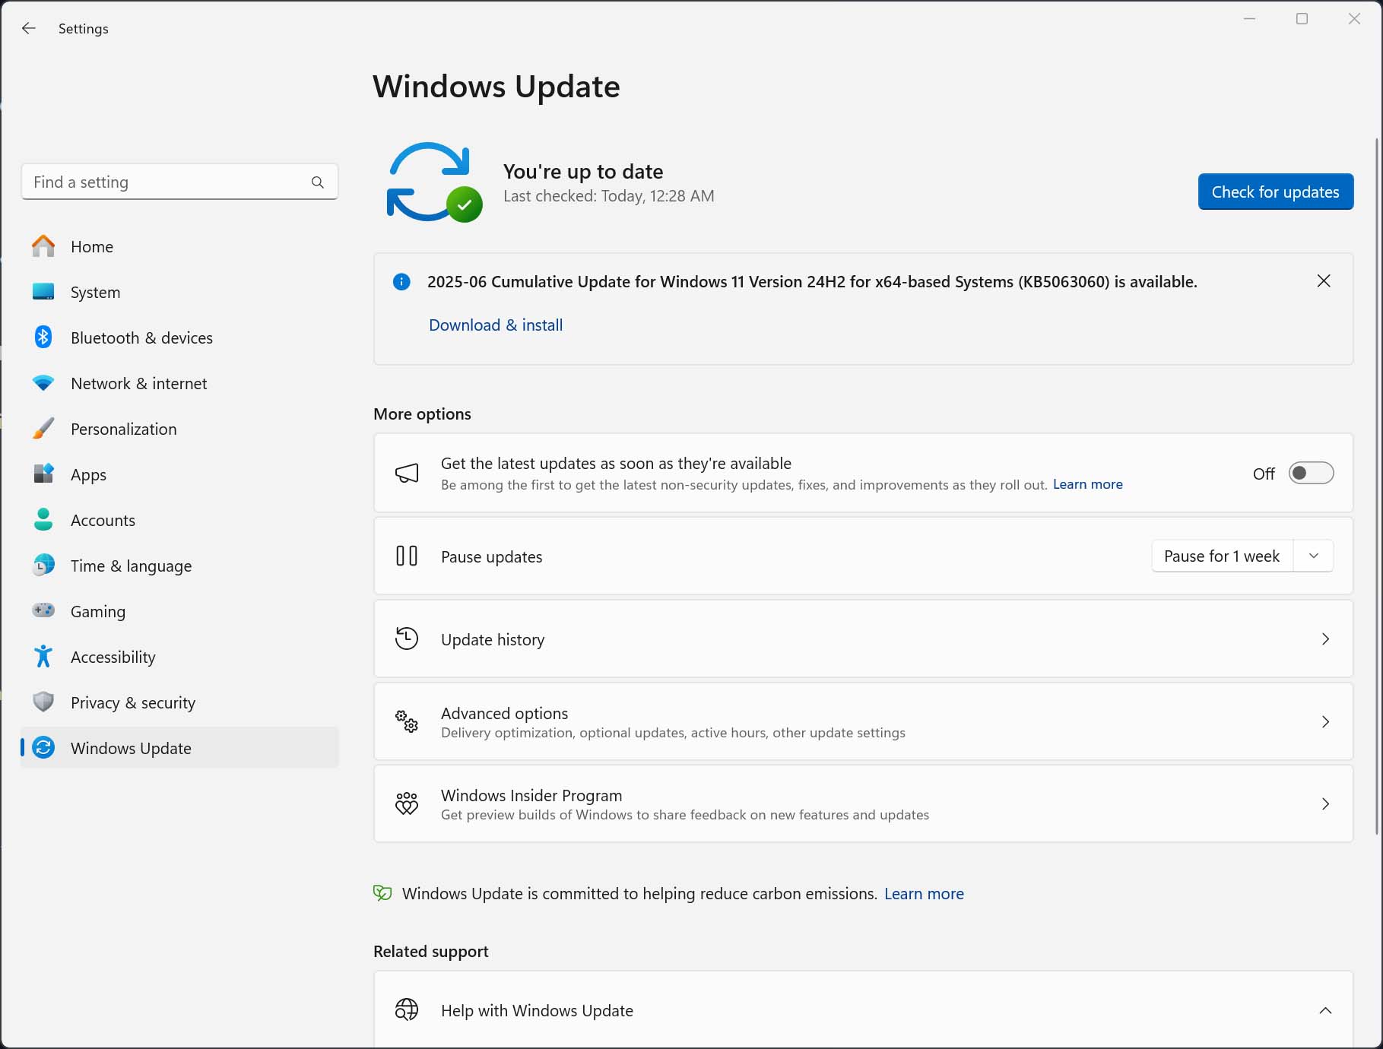Open Update history via its chevron

tap(1325, 639)
